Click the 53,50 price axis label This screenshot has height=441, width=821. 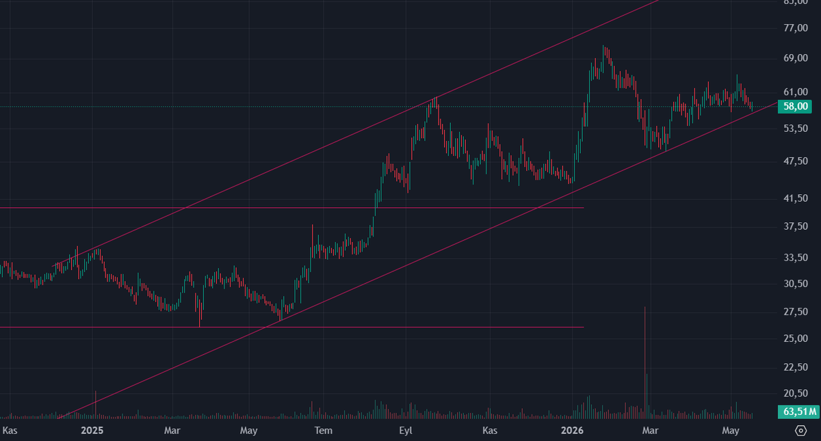(796, 129)
